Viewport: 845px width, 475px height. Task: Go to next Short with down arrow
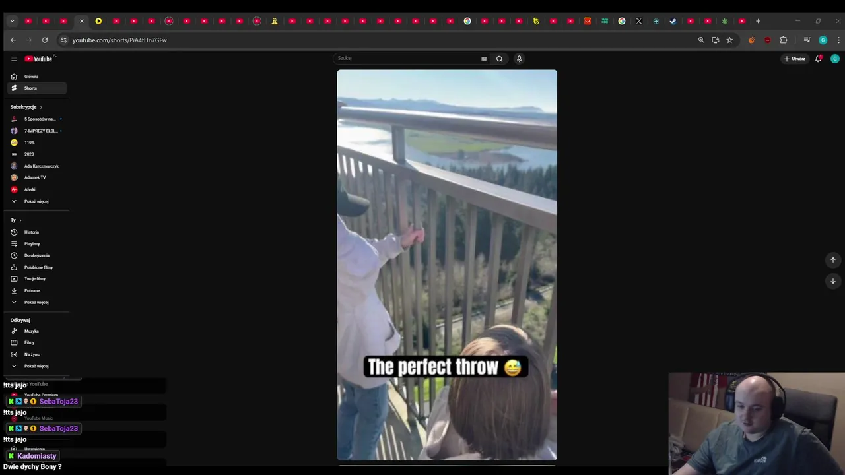tap(833, 281)
